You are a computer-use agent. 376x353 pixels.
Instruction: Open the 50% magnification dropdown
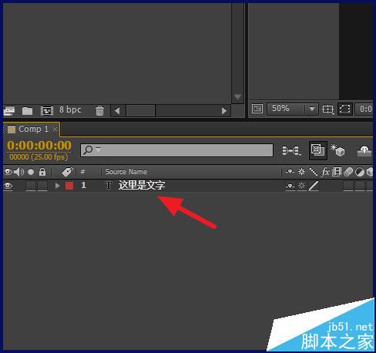[x=293, y=109]
